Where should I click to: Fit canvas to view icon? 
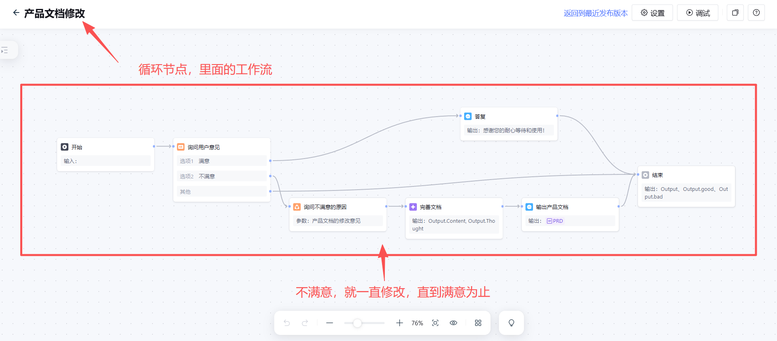pyautogui.click(x=435, y=323)
